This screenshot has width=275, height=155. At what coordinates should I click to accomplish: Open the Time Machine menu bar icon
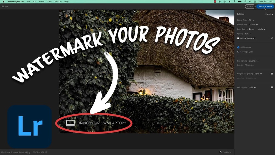tap(225, 1)
